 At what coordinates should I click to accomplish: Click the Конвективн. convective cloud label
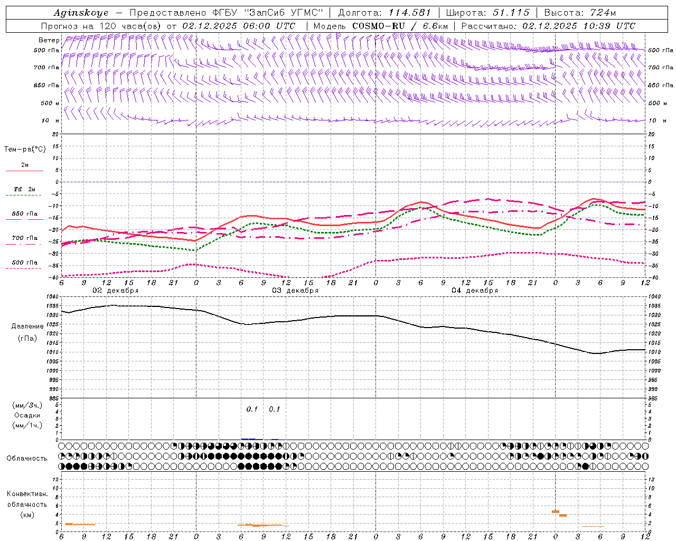27,494
